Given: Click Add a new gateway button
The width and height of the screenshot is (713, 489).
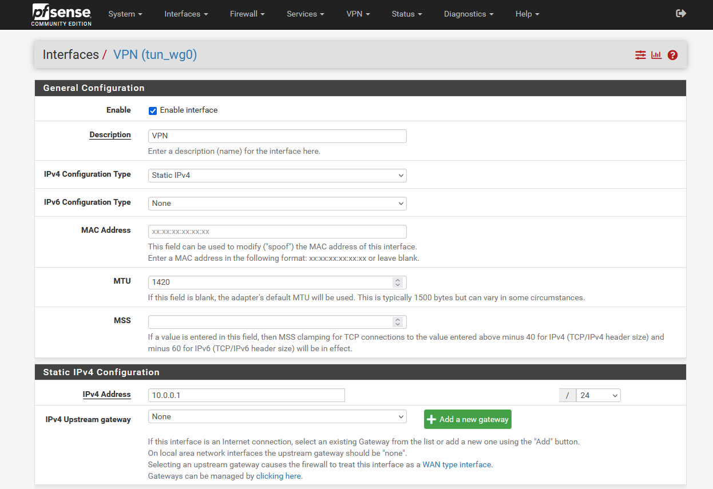Looking at the screenshot, I should (468, 419).
